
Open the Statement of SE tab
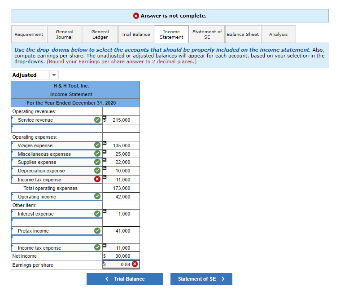click(x=207, y=34)
